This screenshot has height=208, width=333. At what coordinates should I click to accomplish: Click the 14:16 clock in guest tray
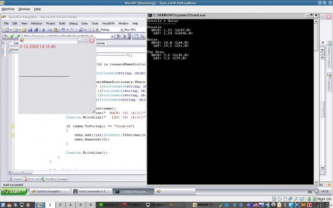[325, 191]
